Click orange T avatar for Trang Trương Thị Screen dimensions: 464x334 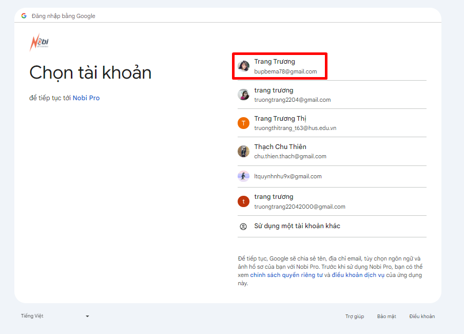[x=243, y=123]
